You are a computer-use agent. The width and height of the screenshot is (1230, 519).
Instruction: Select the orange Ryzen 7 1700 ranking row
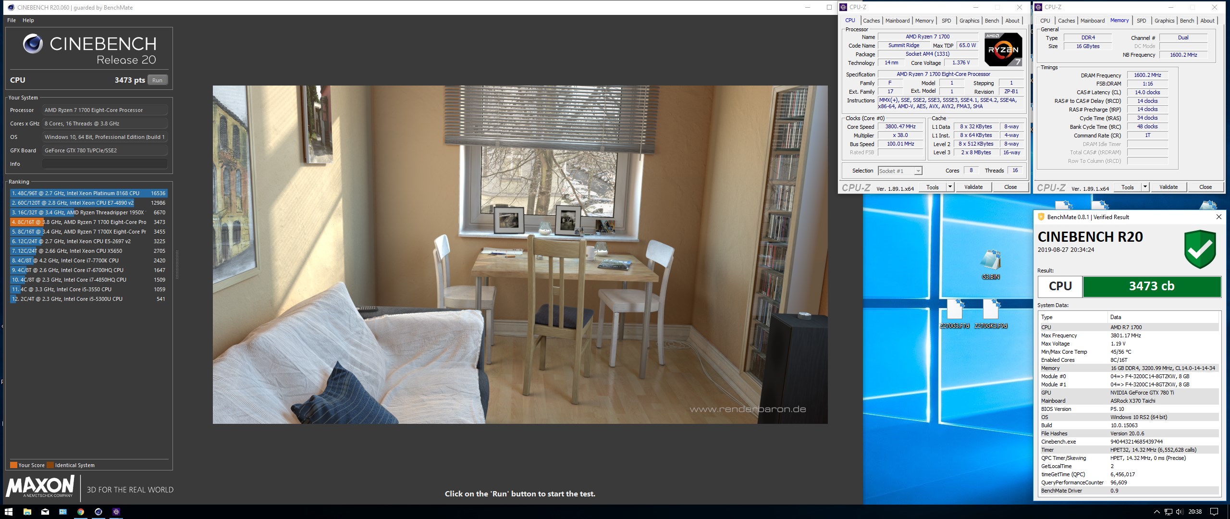coord(89,222)
